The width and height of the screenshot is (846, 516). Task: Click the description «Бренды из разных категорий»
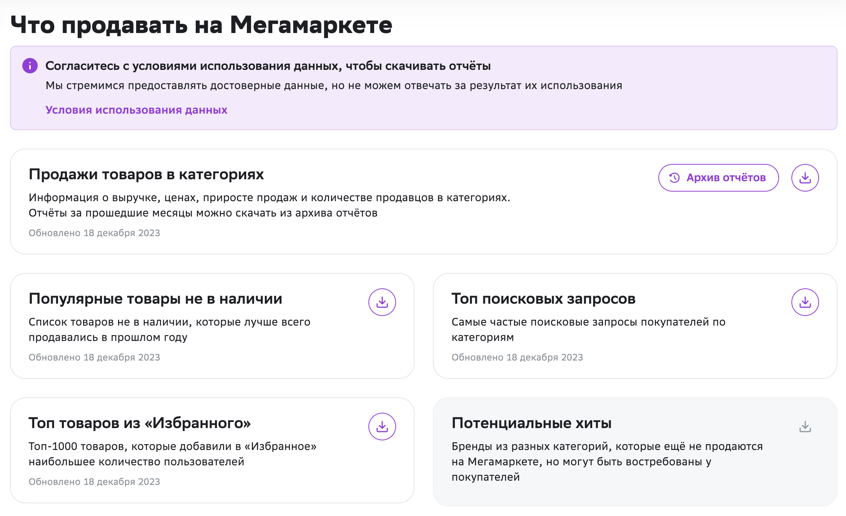pos(607,461)
